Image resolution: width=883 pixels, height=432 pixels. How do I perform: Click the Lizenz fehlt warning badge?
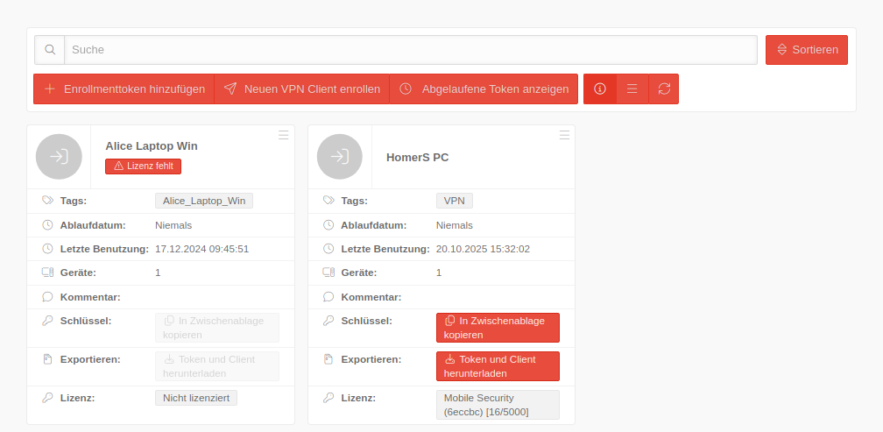[x=144, y=166]
